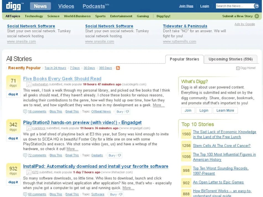The image size is (263, 197).
Task: Select the Gaming topic
Action: [x=143, y=16]
